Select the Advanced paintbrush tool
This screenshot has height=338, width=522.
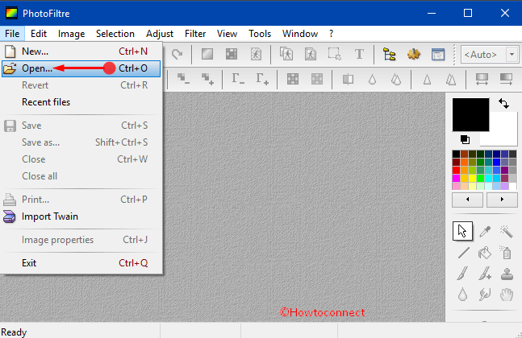(485, 274)
